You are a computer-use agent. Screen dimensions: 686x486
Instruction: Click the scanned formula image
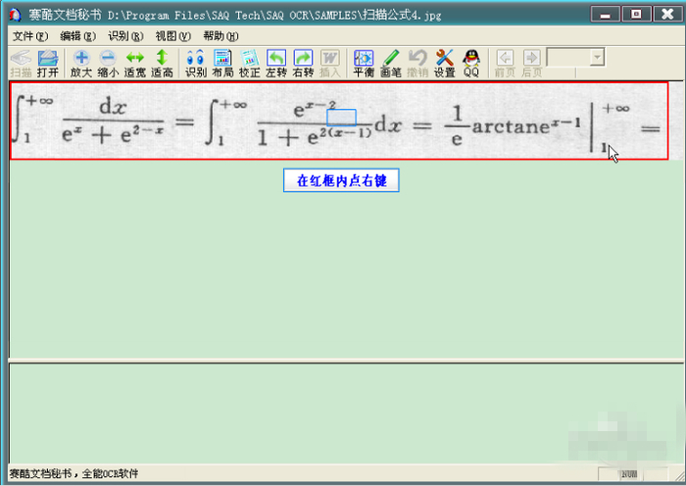[339, 121]
